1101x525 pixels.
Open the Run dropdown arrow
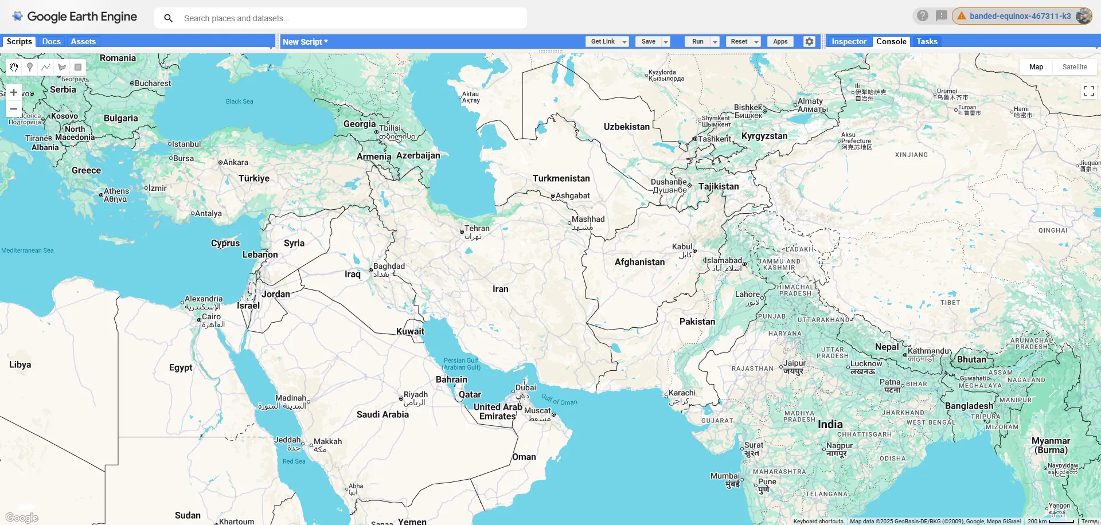(x=715, y=41)
